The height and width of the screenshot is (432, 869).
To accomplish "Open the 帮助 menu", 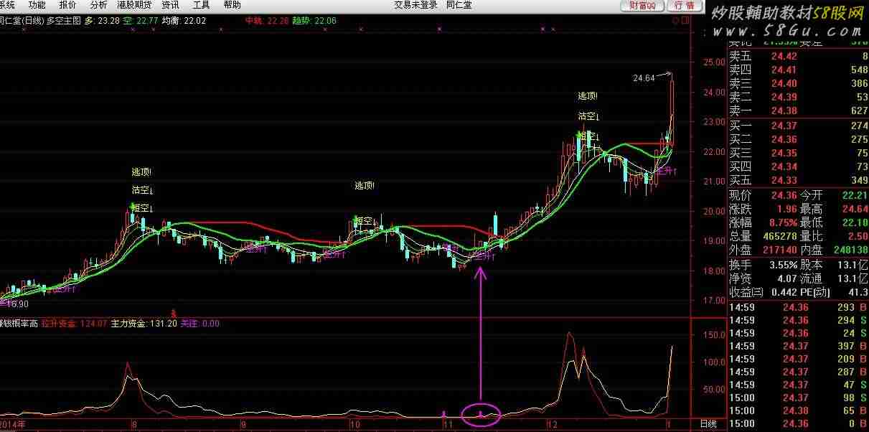I will click(232, 5).
